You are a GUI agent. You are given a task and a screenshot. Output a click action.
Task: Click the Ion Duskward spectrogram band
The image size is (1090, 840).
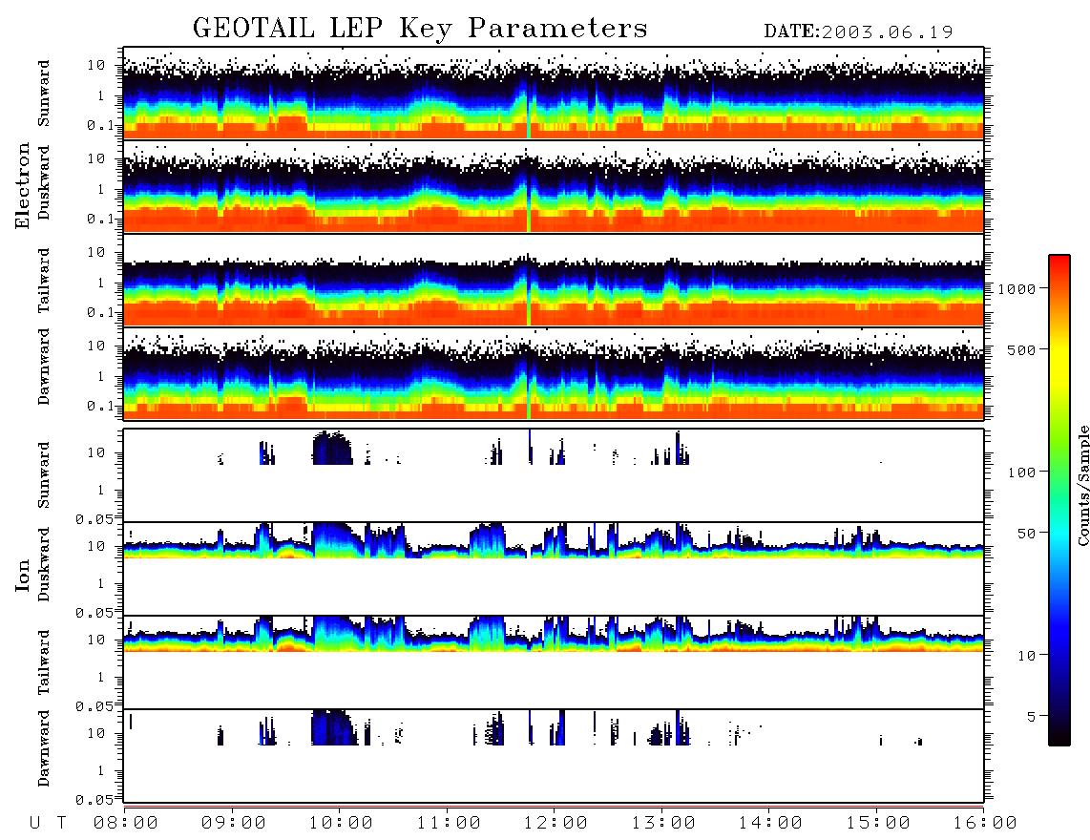click(x=554, y=542)
